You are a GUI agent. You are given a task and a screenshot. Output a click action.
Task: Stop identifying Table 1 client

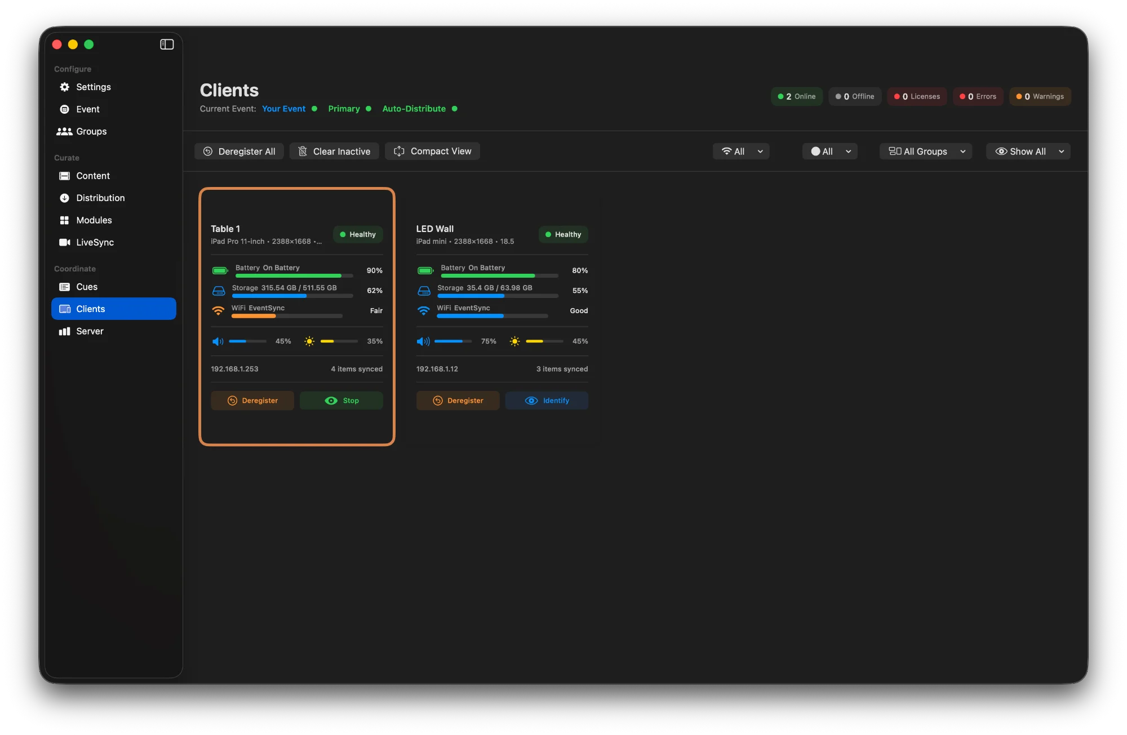[341, 400]
